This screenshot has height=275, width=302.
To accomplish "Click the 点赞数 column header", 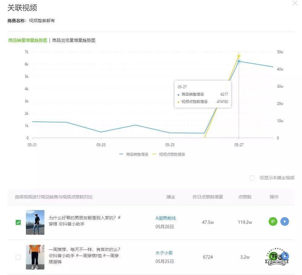I will [x=245, y=197].
